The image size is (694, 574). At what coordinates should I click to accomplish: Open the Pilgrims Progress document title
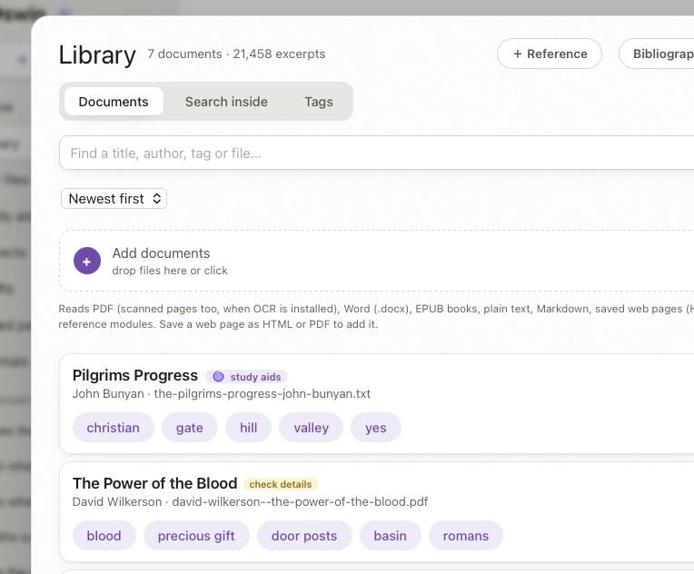pyautogui.click(x=135, y=375)
